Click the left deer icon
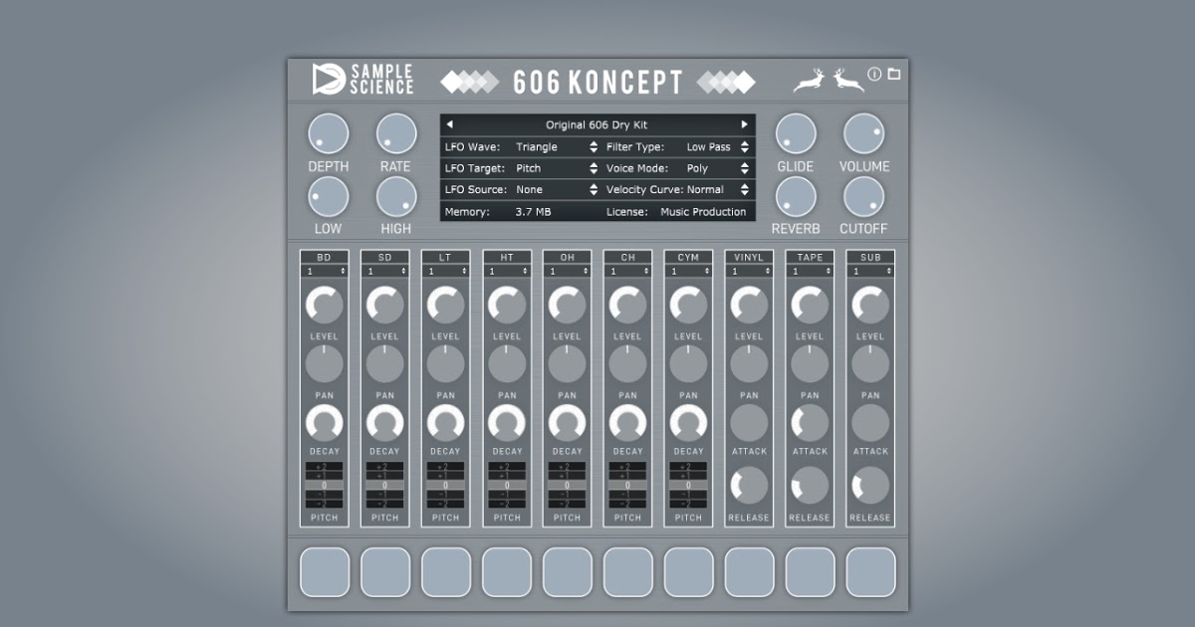 tap(809, 81)
